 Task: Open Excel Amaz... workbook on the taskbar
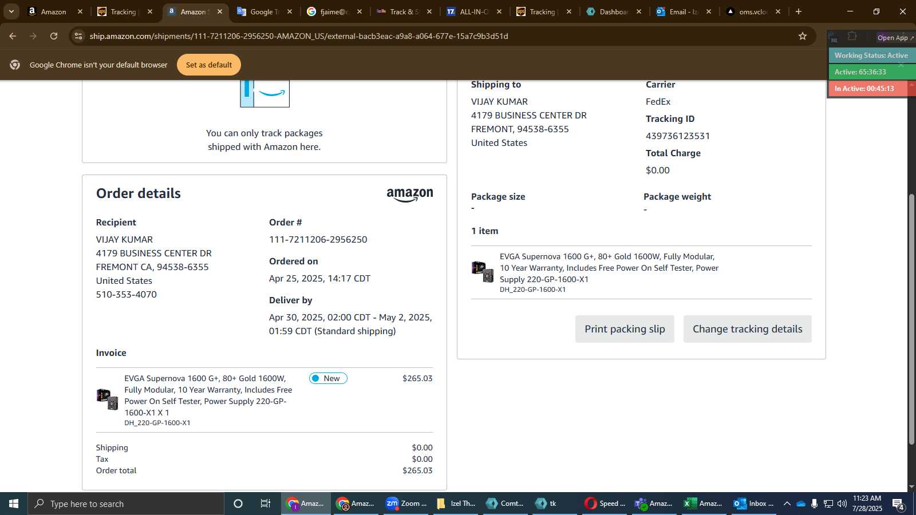703,504
